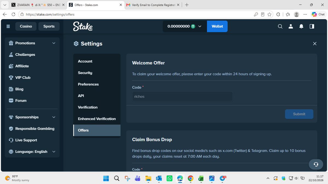Screen dimensions: 328x184
Task: Open the Challenges page
Action: click(32, 55)
